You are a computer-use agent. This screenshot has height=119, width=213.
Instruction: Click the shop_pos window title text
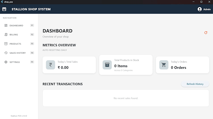pos(8,2)
